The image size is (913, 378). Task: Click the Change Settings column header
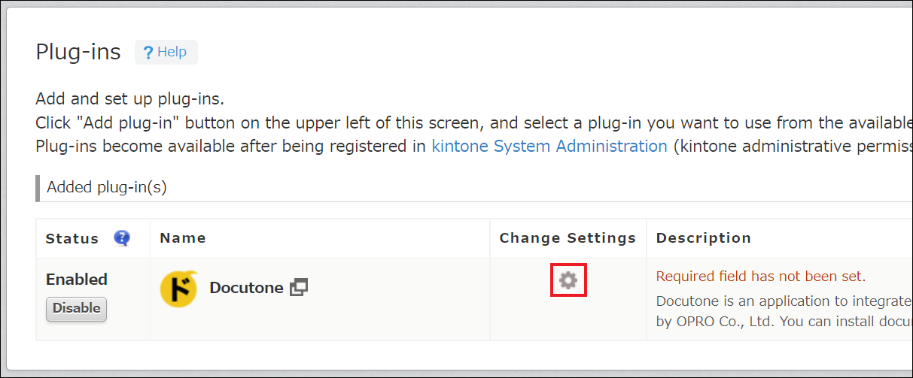568,238
